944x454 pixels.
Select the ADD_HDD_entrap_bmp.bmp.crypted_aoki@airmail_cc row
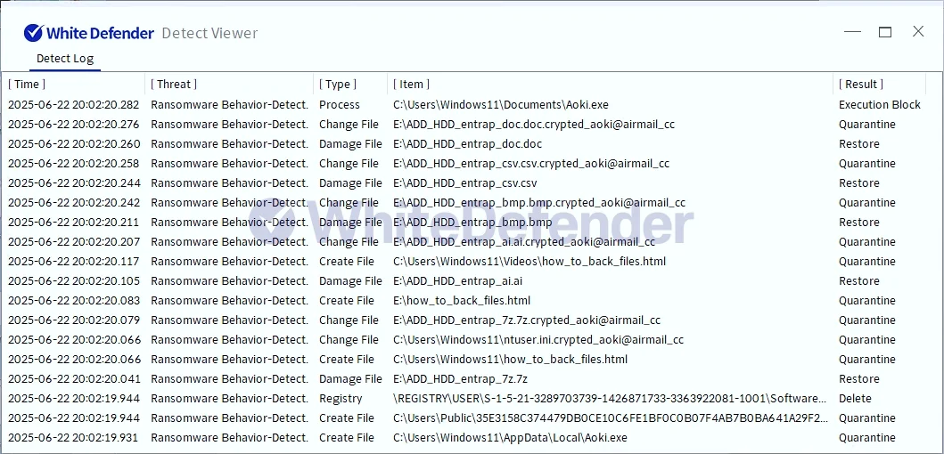(538, 203)
